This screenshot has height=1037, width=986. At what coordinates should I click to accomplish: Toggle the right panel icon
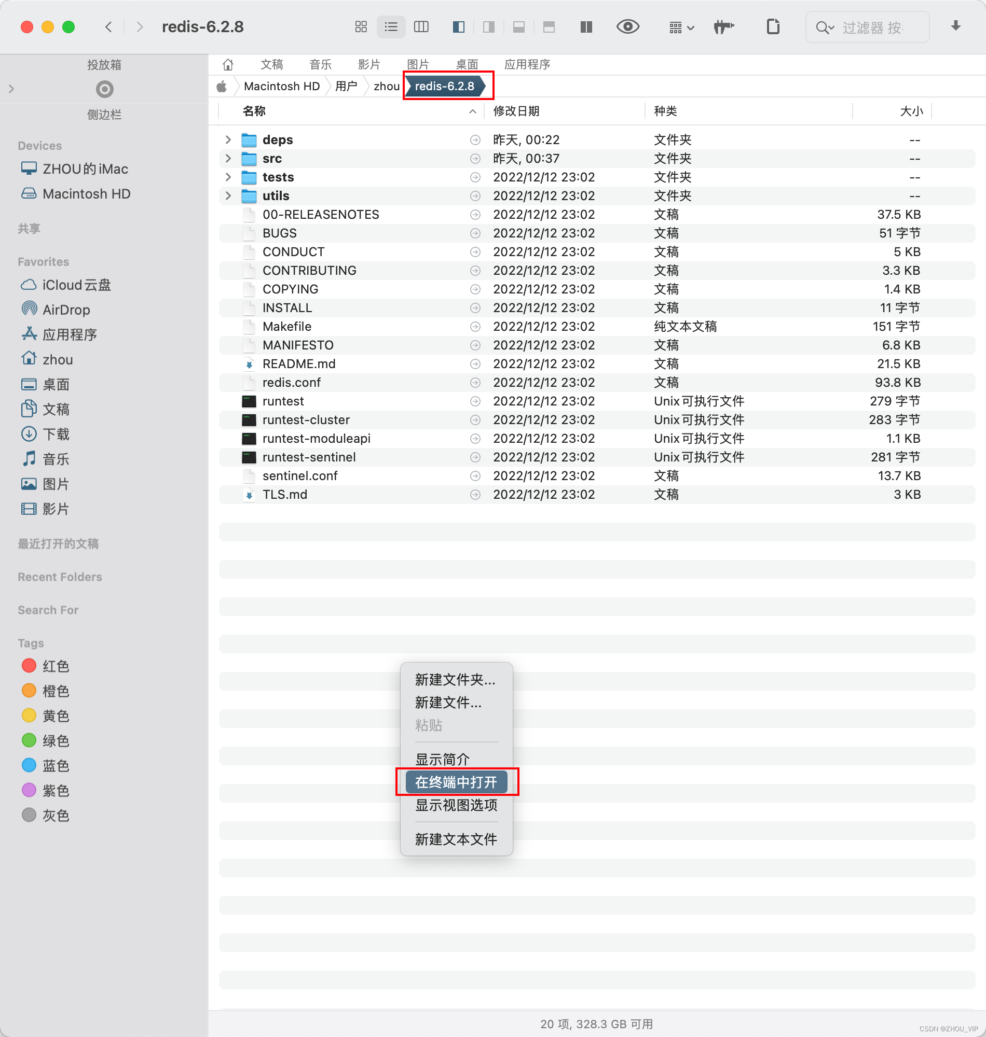pyautogui.click(x=489, y=27)
